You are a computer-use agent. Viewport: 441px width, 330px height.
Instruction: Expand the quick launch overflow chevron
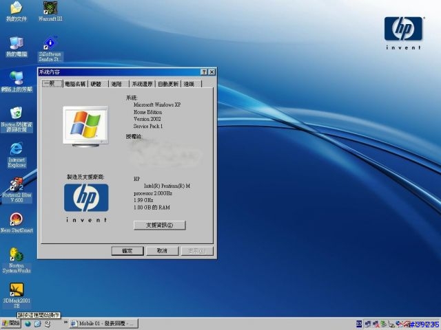tap(65, 322)
